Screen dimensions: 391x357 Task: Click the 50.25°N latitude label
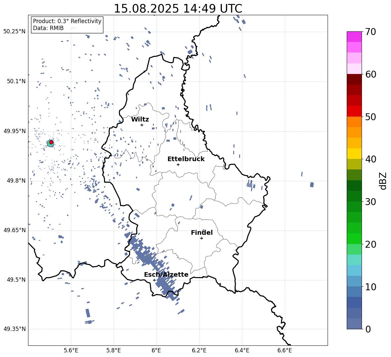point(15,32)
